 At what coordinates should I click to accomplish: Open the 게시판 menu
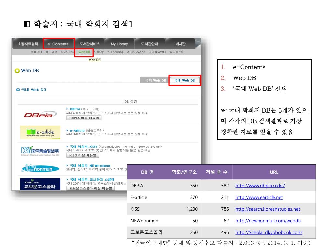coord(180,44)
